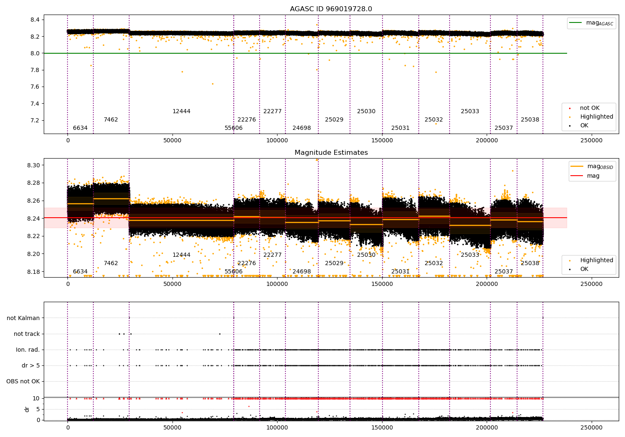Click the black 'OK' entry in top legend
This screenshot has height=437, width=625.
584,126
